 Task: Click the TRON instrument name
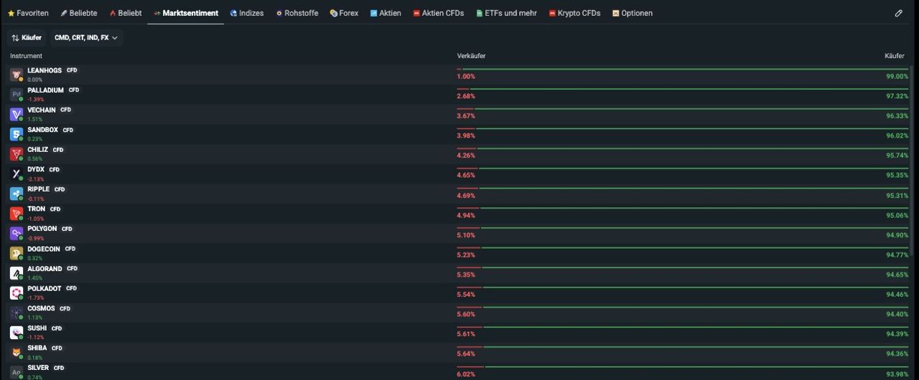point(36,209)
